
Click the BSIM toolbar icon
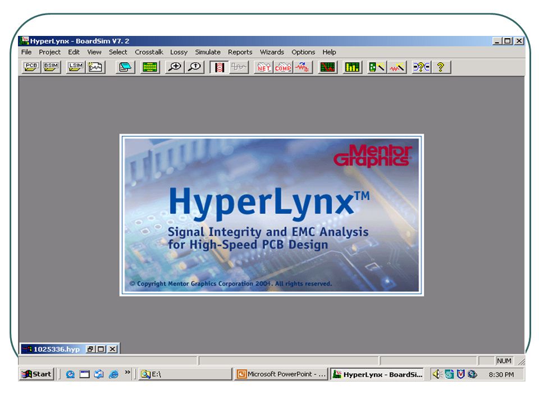(x=51, y=67)
